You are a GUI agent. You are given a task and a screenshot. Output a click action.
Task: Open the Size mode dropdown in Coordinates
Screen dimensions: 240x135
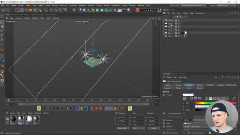(x=138, y=128)
